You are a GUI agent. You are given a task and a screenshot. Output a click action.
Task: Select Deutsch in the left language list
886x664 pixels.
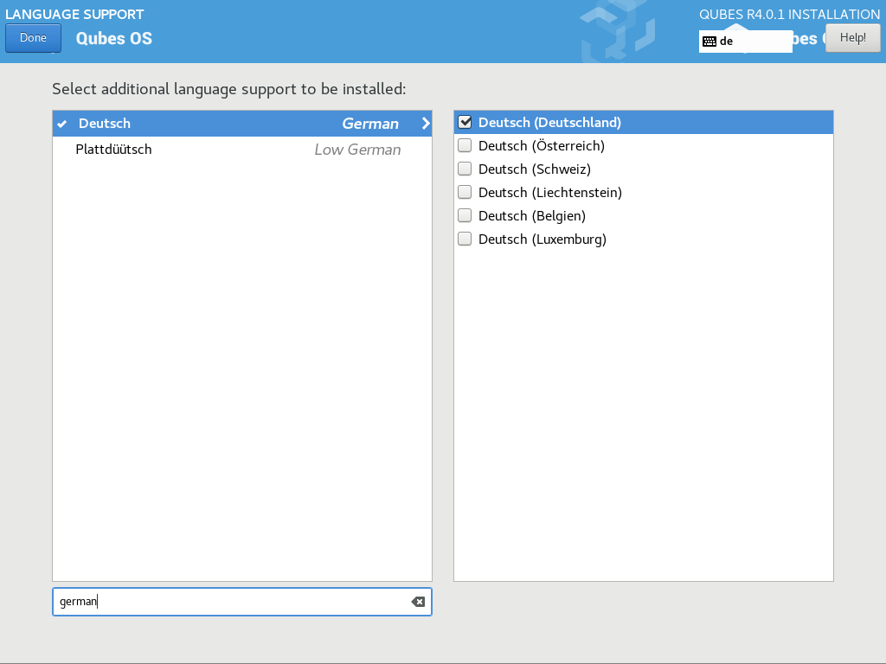(x=173, y=123)
